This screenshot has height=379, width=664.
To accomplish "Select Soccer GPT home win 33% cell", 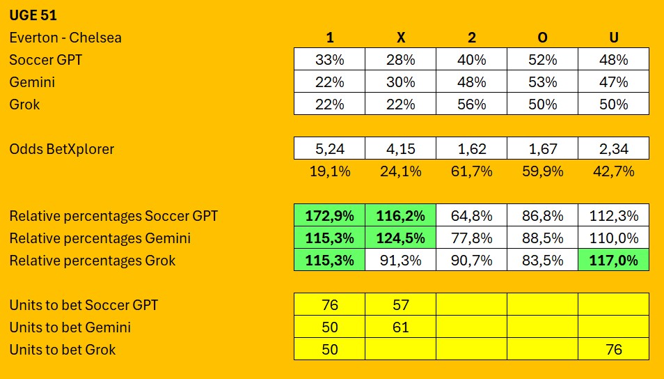I will [329, 59].
